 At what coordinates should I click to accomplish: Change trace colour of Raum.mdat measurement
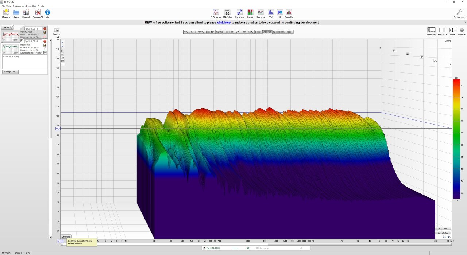(45, 48)
